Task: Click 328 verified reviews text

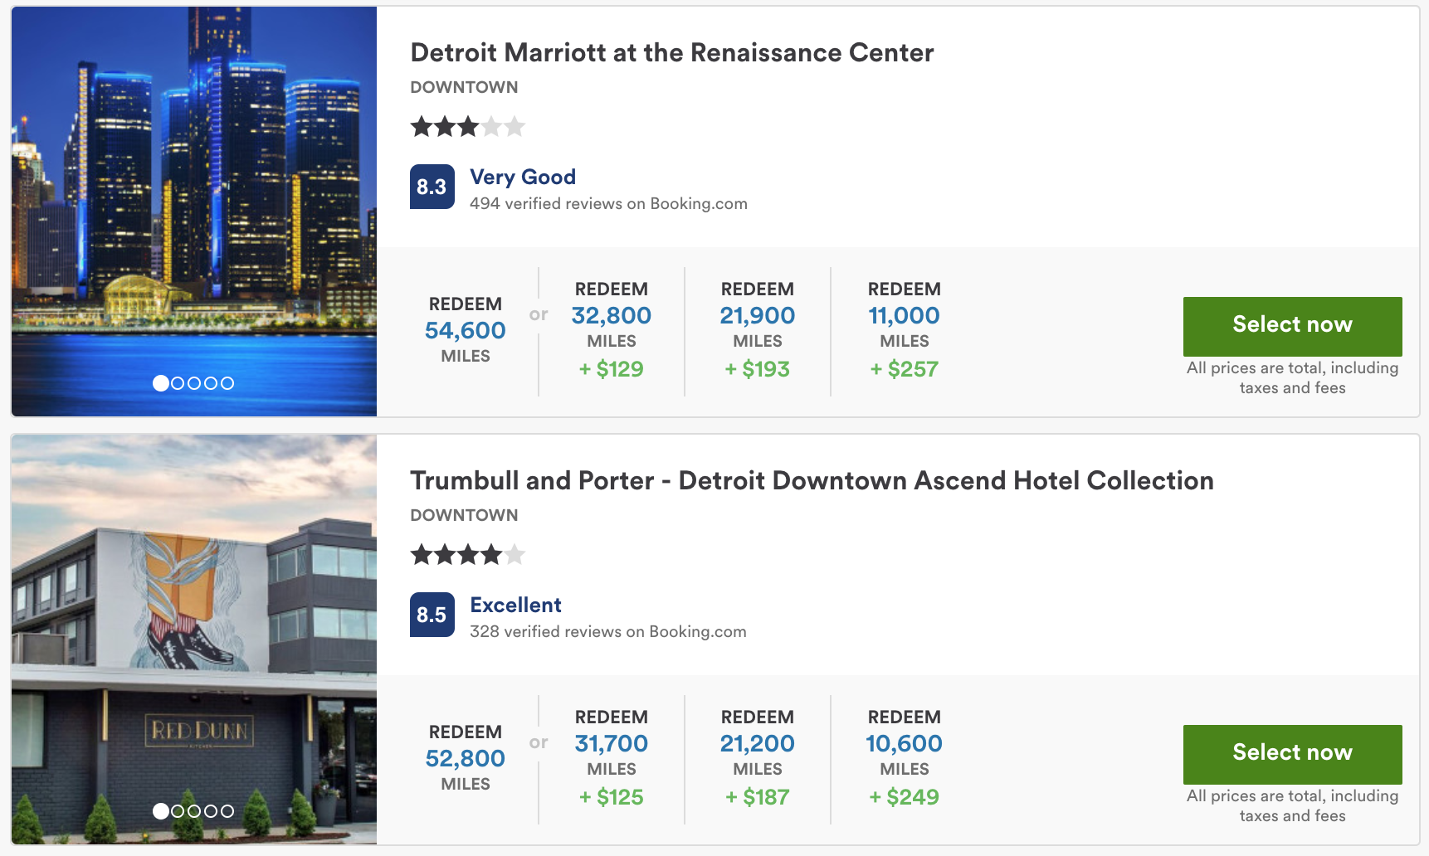Action: pos(608,632)
